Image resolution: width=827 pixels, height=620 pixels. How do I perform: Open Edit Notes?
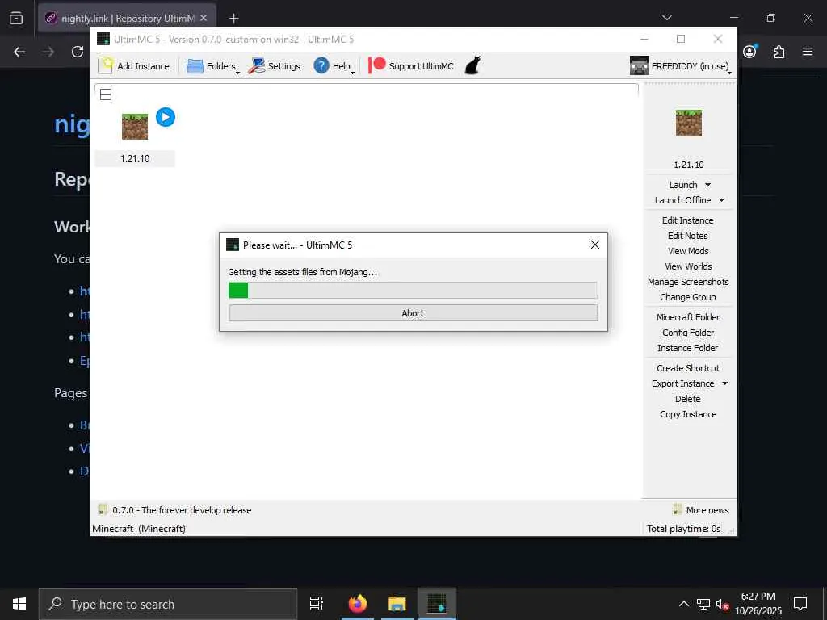(688, 236)
